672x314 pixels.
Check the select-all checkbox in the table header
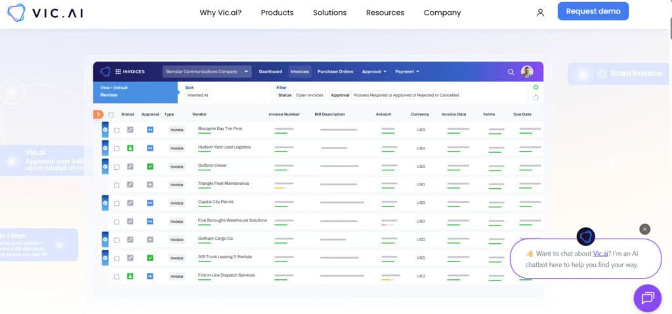coord(111,115)
